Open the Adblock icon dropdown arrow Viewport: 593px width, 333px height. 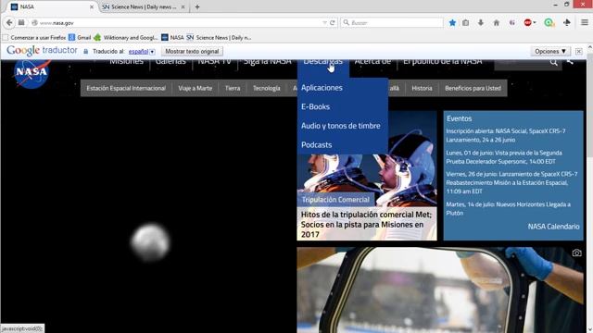tap(535, 22)
